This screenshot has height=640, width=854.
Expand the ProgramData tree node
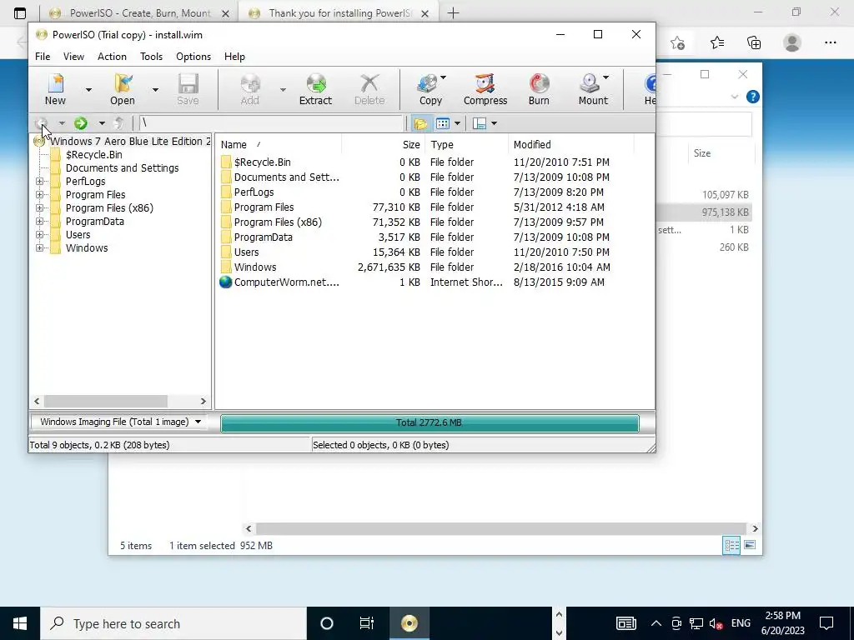tap(39, 221)
